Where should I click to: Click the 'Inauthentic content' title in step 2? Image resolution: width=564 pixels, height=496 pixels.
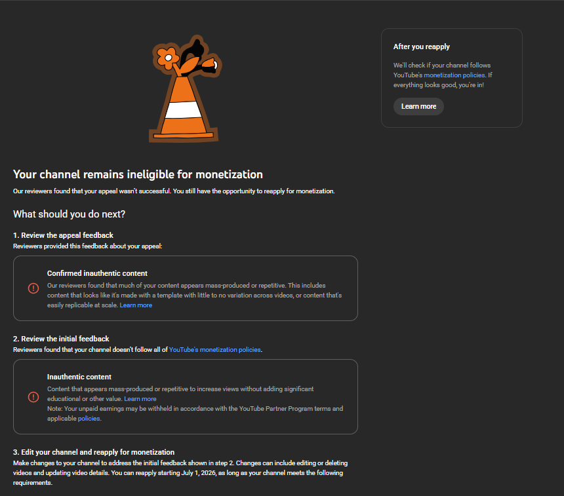pyautogui.click(x=79, y=377)
